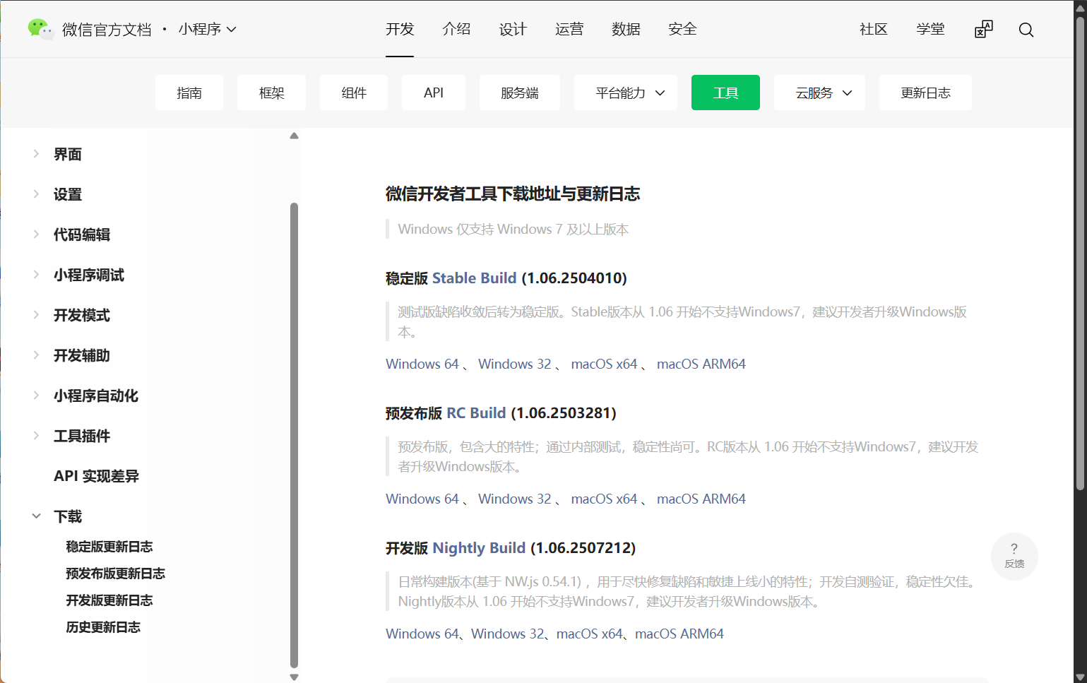Select the green 工具 button

[x=725, y=93]
